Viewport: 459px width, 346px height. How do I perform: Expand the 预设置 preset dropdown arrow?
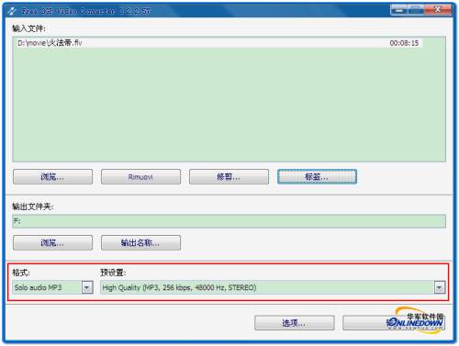[x=440, y=287]
